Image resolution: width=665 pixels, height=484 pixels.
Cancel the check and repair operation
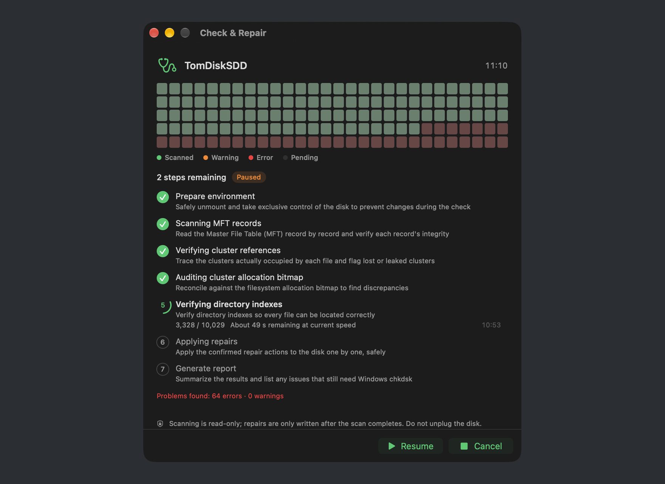coord(481,446)
